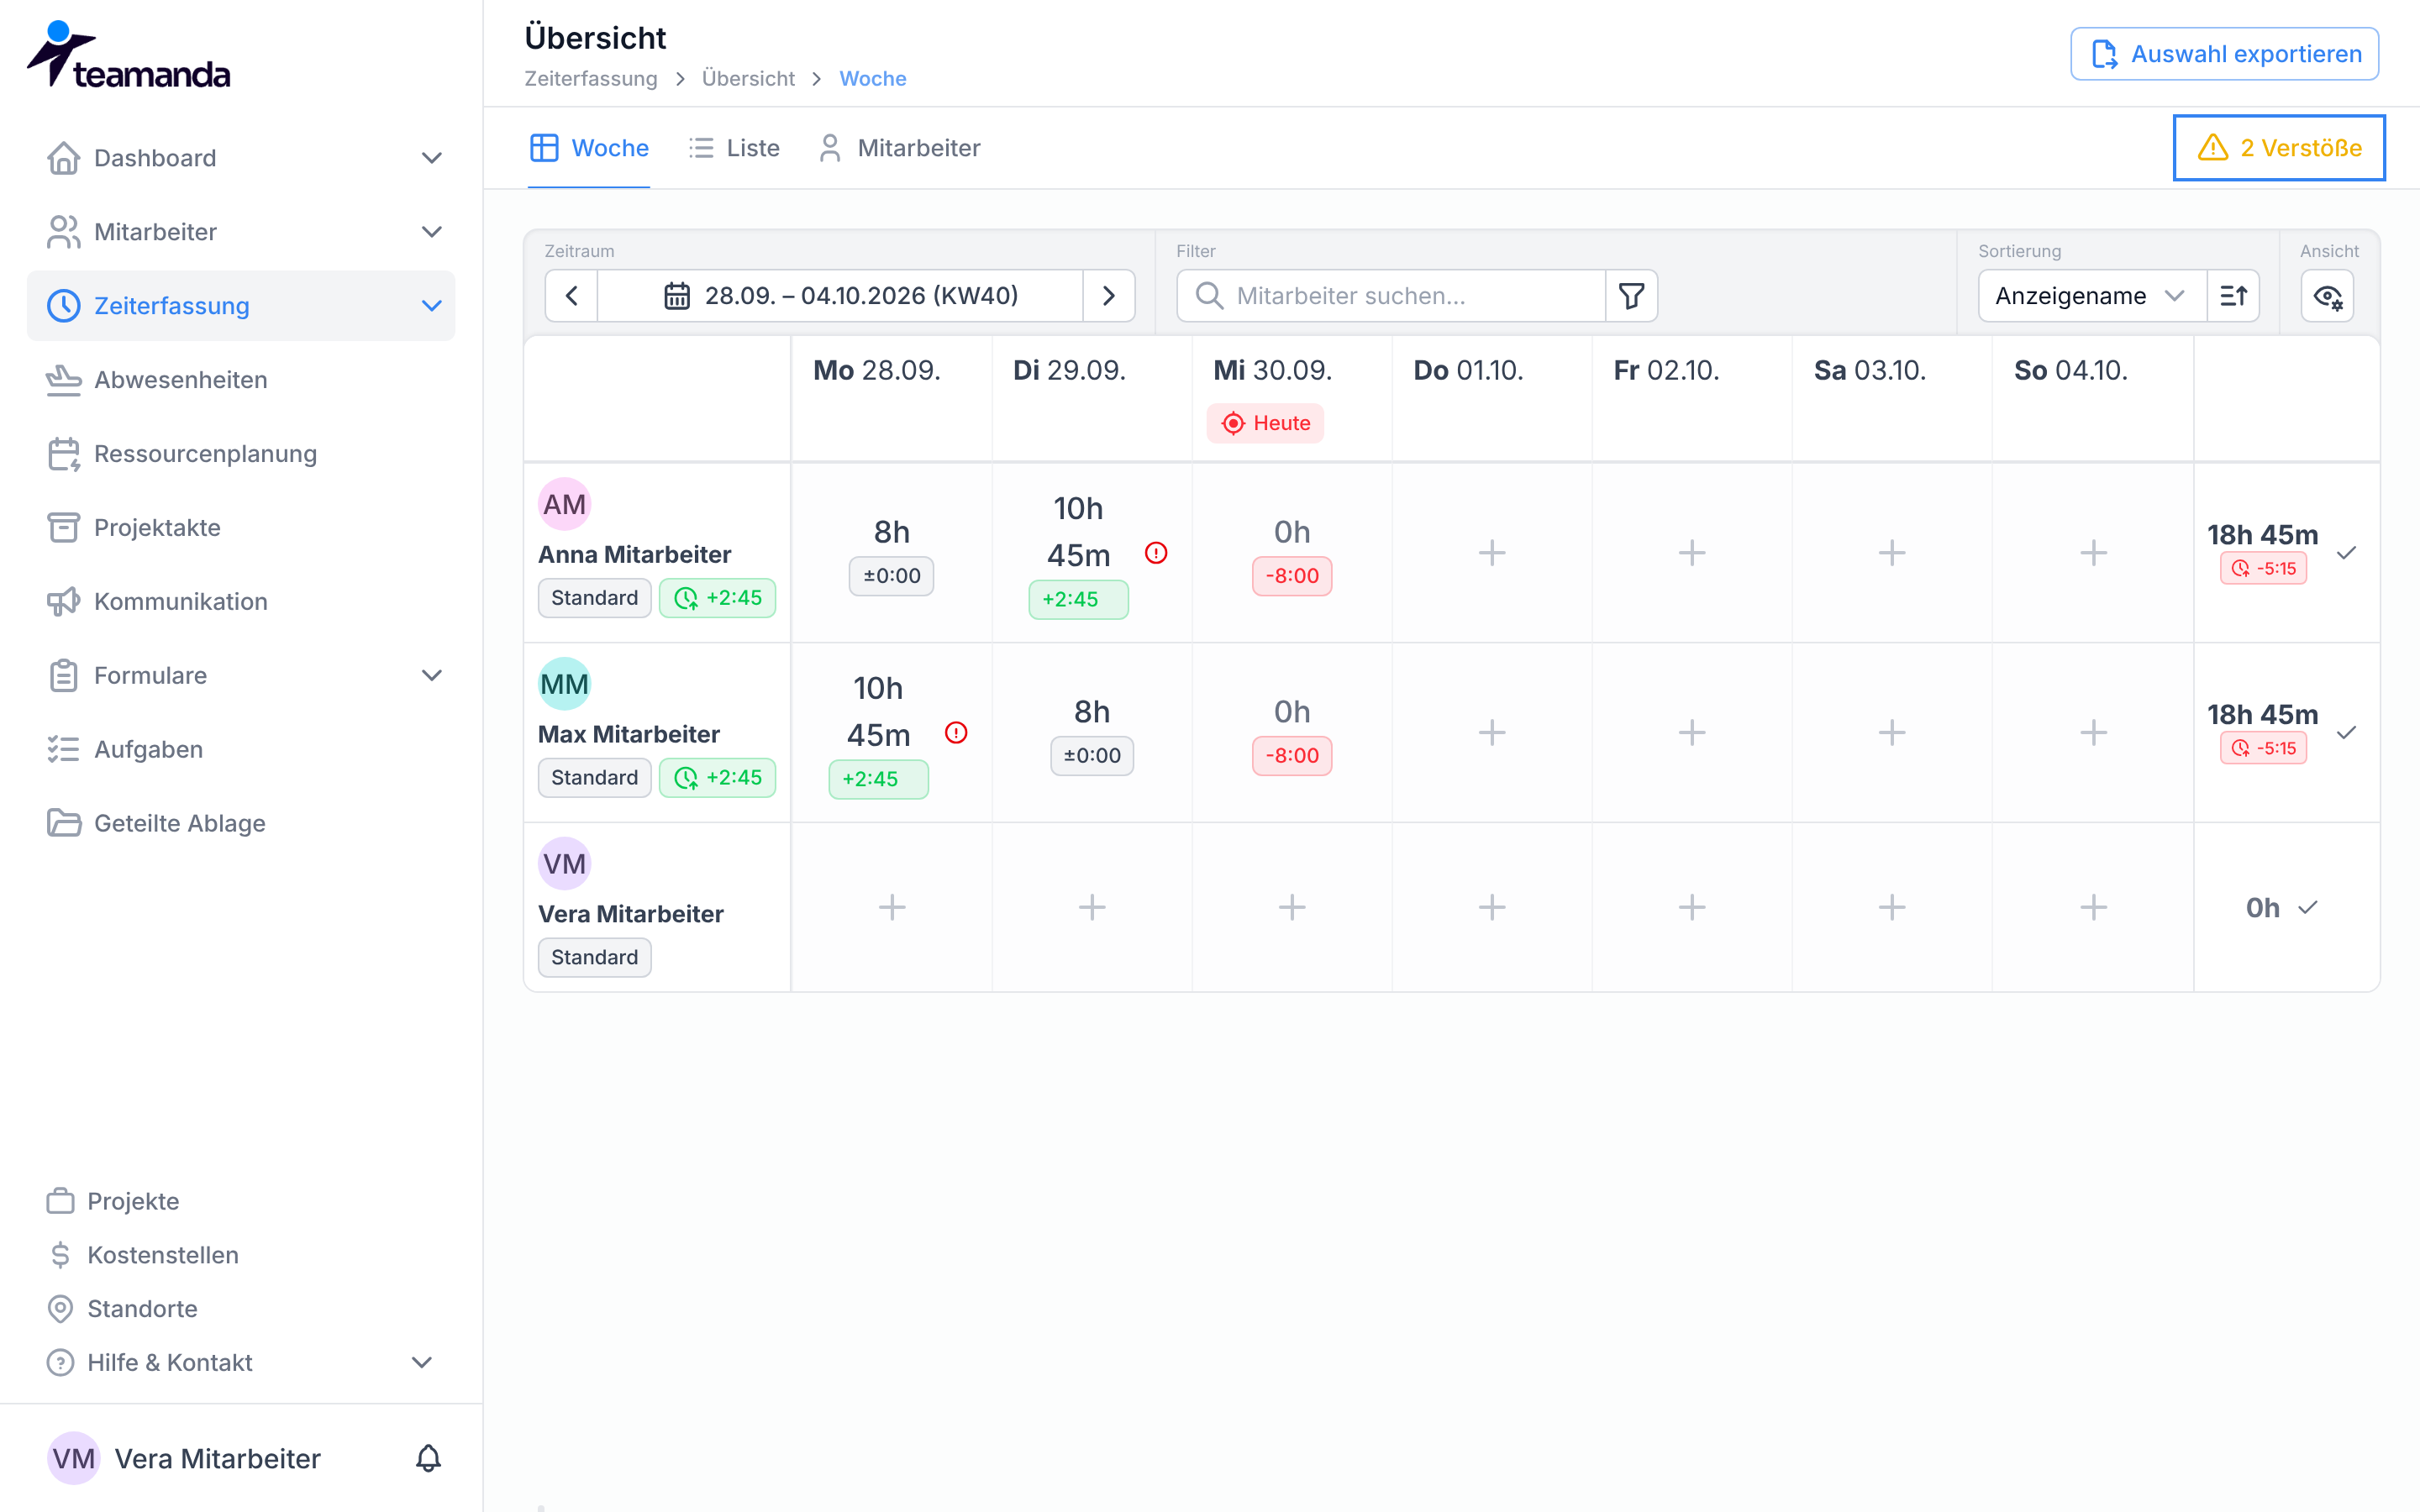Click the filter funnel icon
Screen dimensions: 2420x1512
click(1631, 296)
